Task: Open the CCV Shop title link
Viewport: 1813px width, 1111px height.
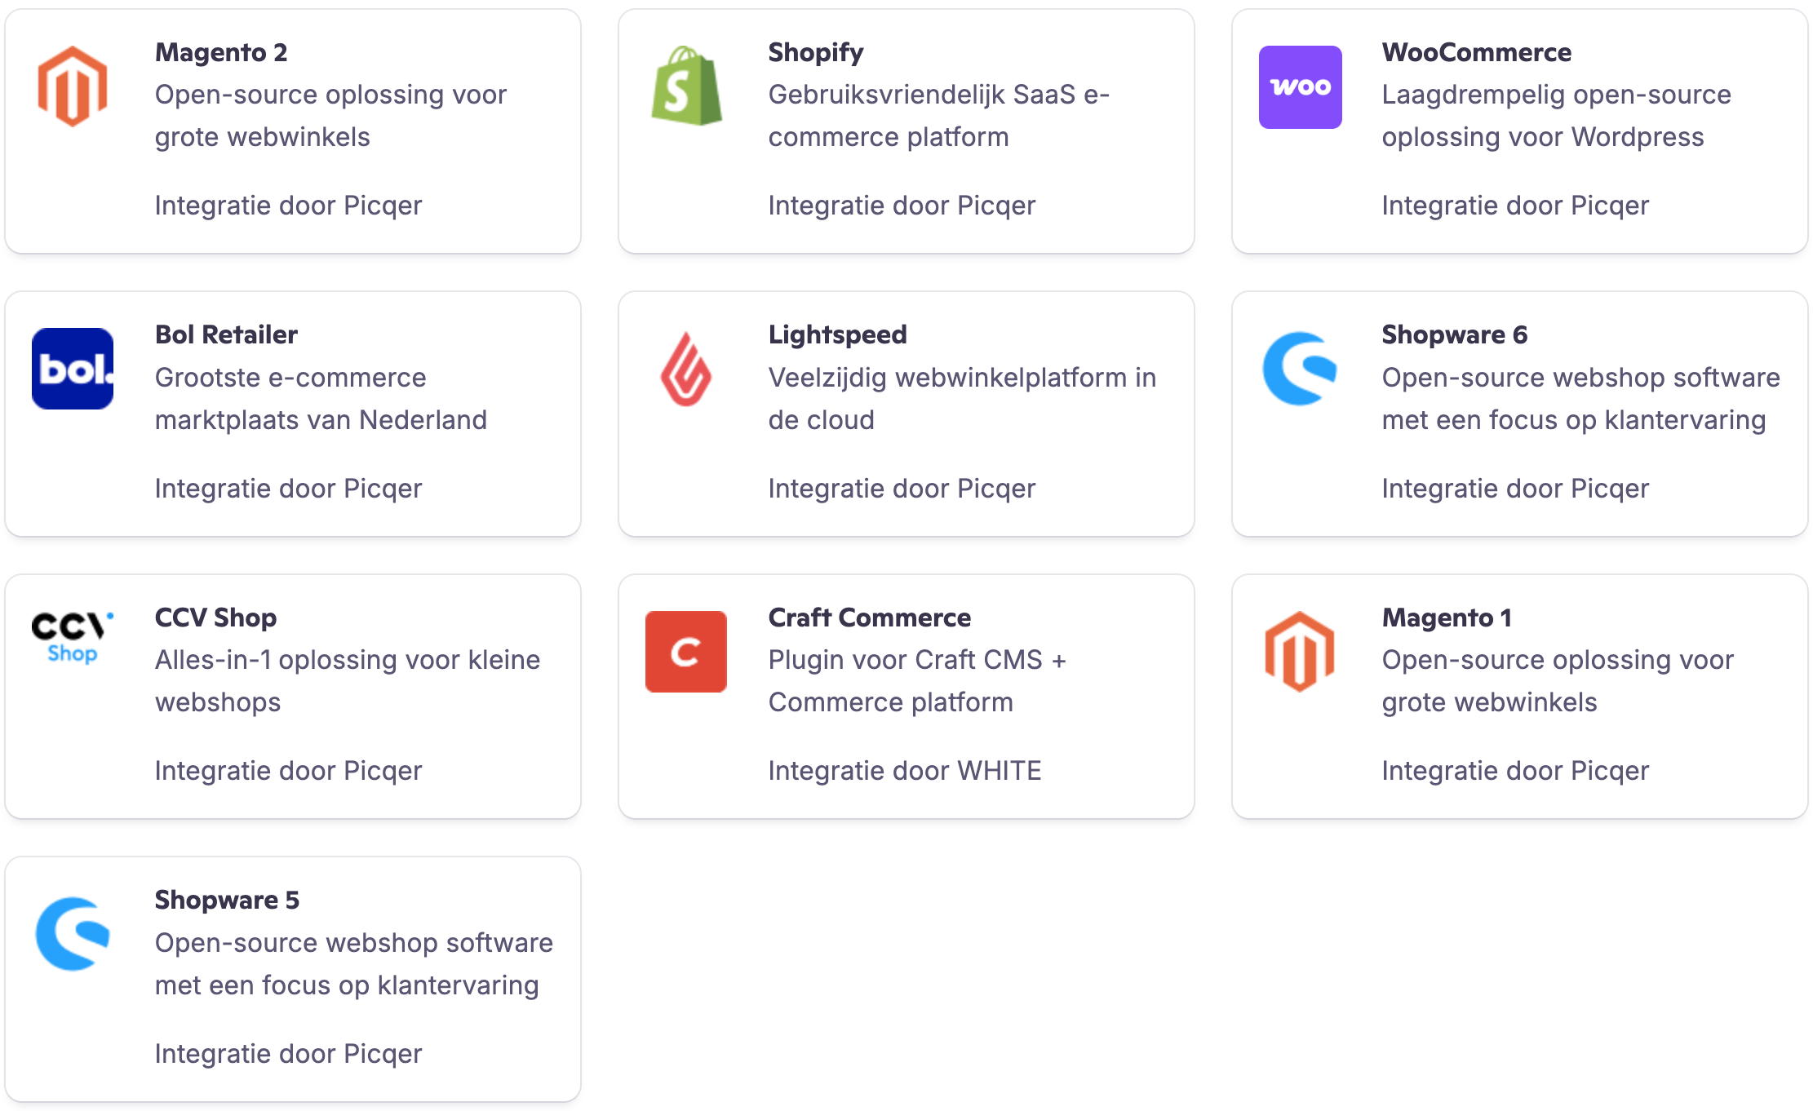Action: tap(215, 617)
